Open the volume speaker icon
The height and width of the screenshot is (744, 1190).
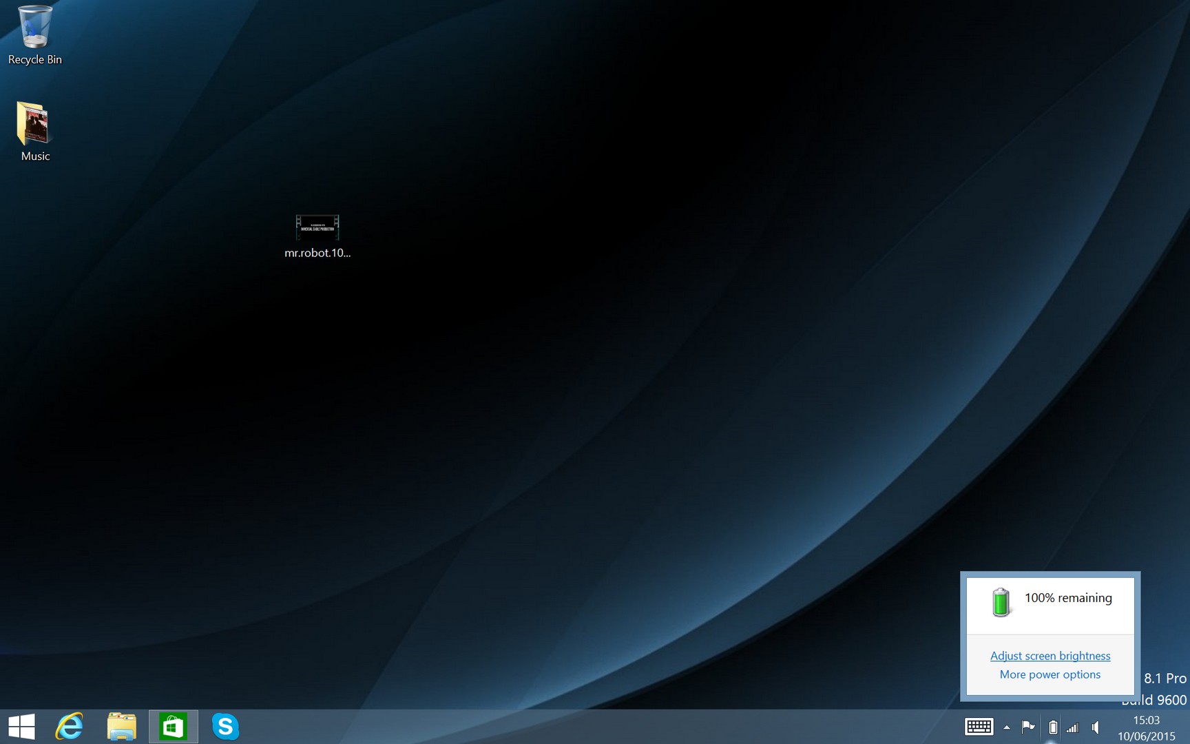(x=1096, y=727)
